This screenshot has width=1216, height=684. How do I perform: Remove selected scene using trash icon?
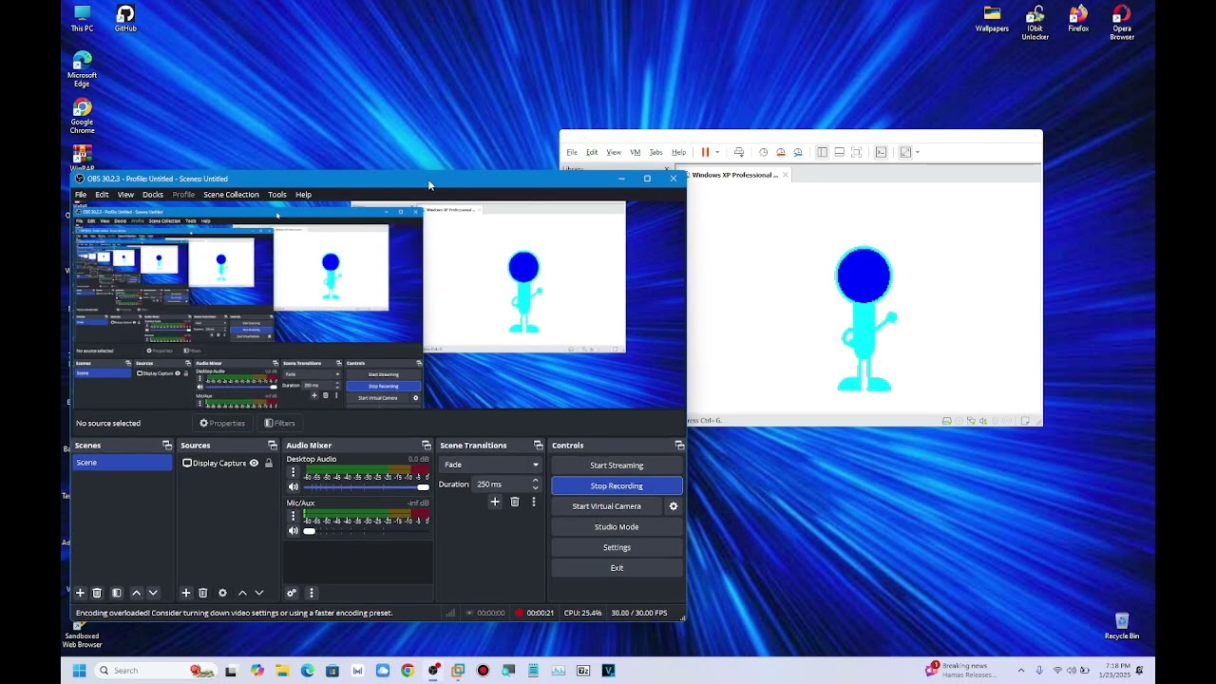(97, 593)
